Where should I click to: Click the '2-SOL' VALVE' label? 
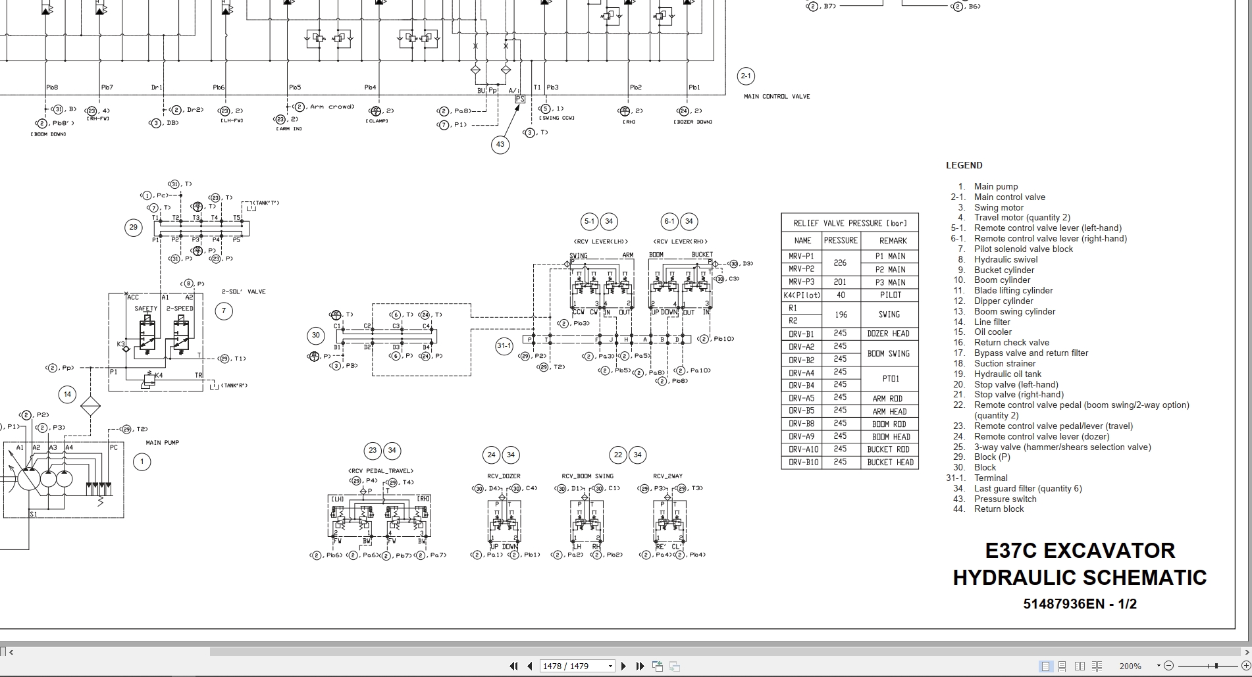click(x=244, y=291)
